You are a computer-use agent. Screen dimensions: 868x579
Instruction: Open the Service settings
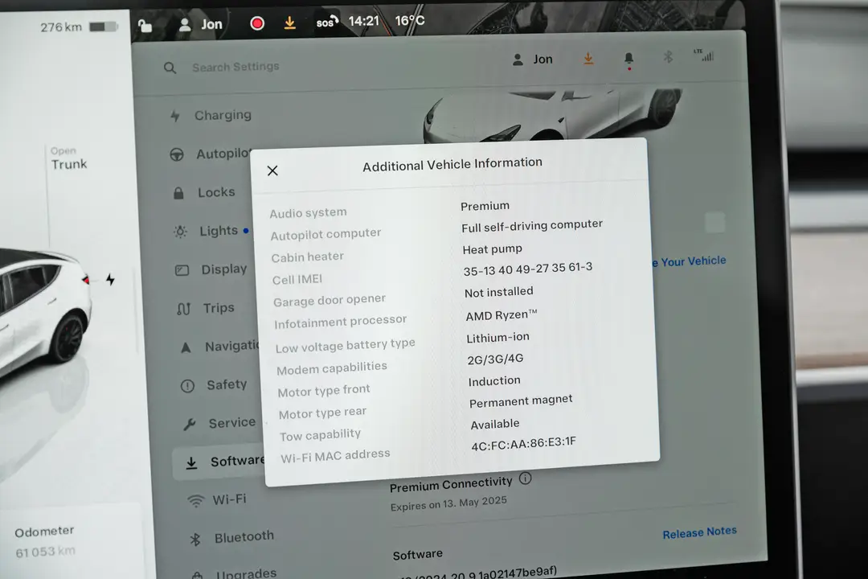232,423
